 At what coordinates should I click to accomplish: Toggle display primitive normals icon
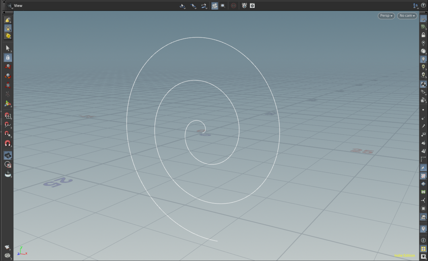(423, 143)
